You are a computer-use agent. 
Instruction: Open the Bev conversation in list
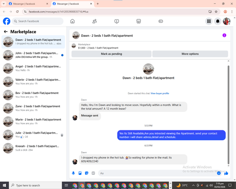tap(33, 95)
